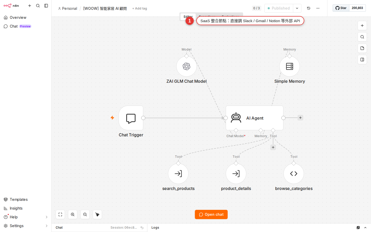Collapse the left sidebar panel

[46, 6]
